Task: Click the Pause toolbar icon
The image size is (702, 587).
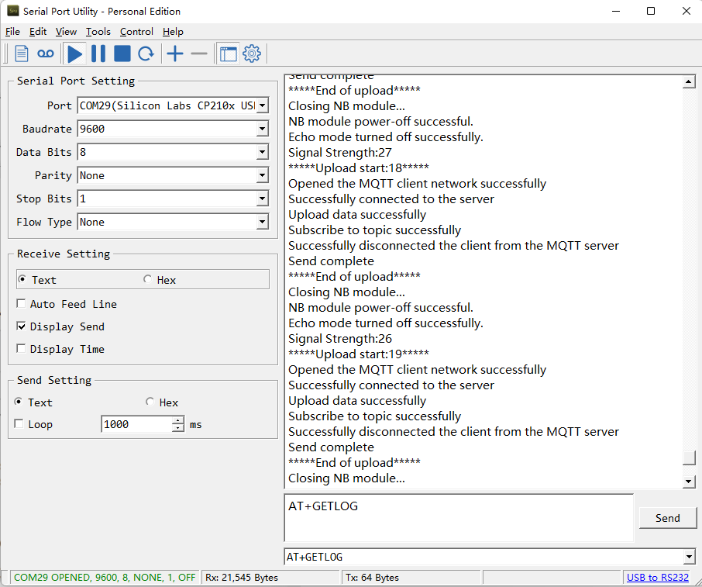Action: (x=98, y=54)
